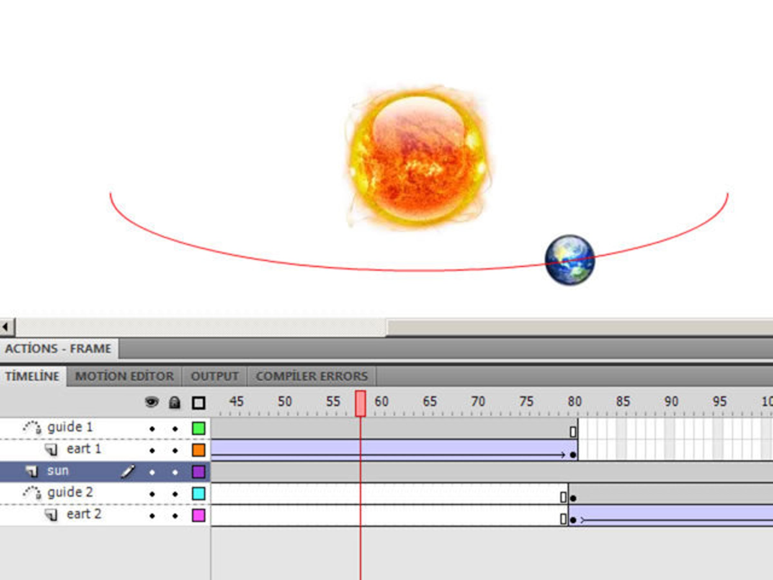Click the eye icon column header
The width and height of the screenshot is (773, 580).
152,402
